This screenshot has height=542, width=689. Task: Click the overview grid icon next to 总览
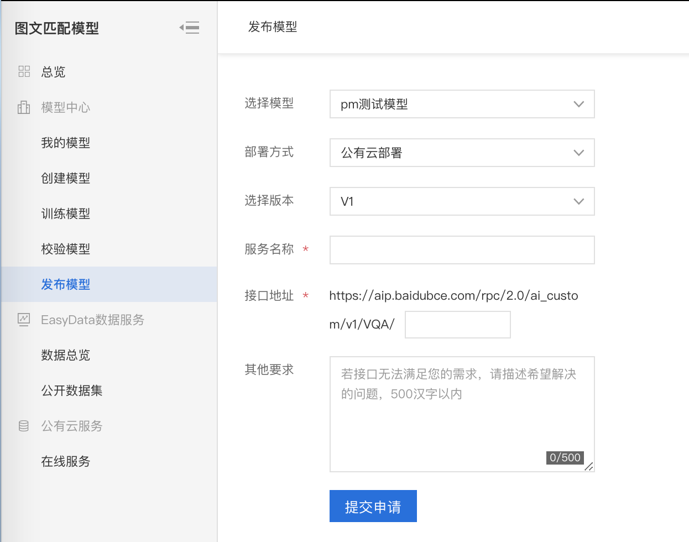24,71
